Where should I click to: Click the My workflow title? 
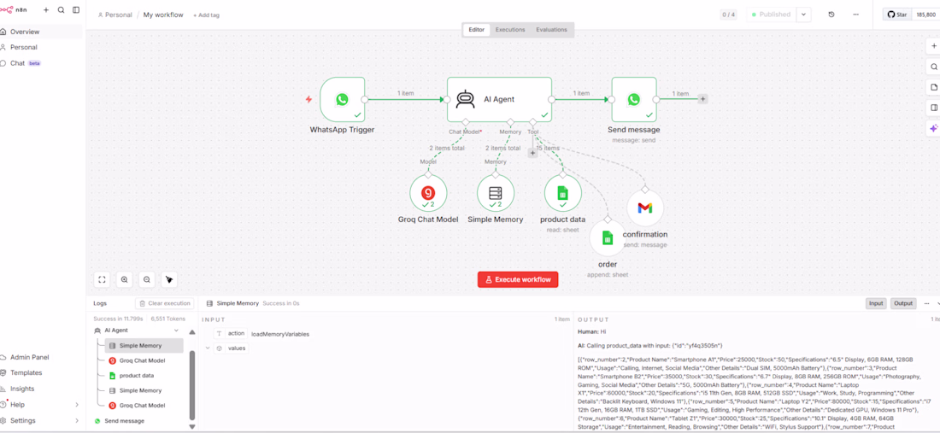coord(163,15)
